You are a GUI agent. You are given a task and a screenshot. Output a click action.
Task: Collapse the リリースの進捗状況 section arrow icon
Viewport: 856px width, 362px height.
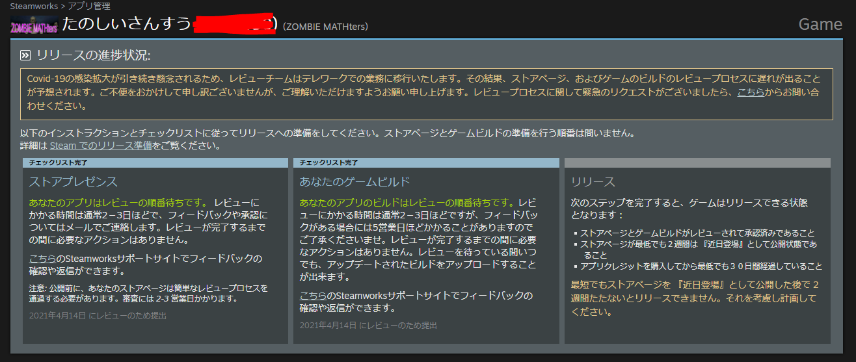tap(26, 55)
